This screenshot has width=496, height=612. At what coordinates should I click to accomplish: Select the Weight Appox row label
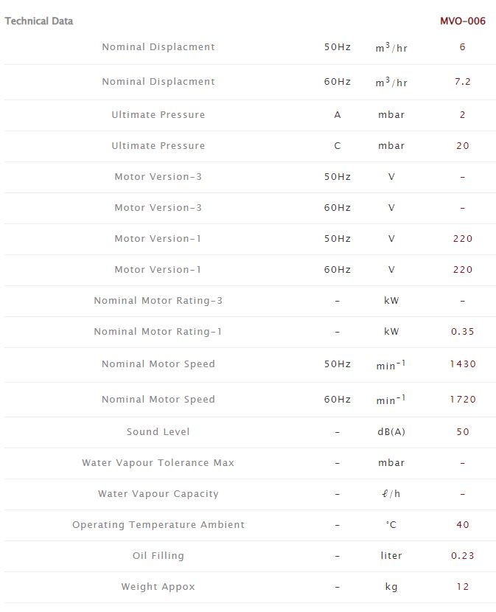tap(158, 586)
